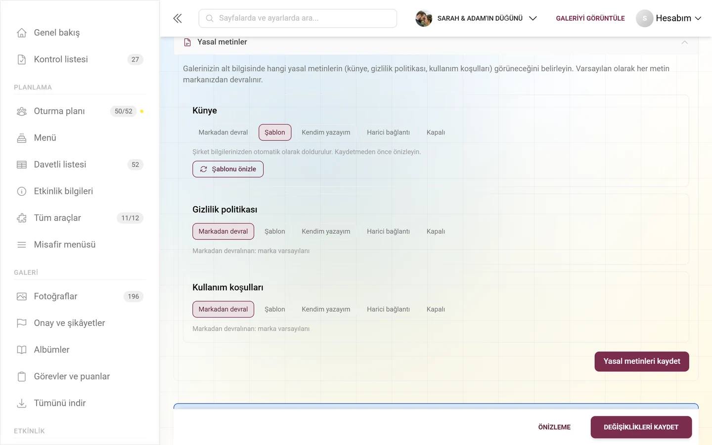The height and width of the screenshot is (445, 712).
Task: Click the magnifier icon in the search box
Action: pos(210,18)
